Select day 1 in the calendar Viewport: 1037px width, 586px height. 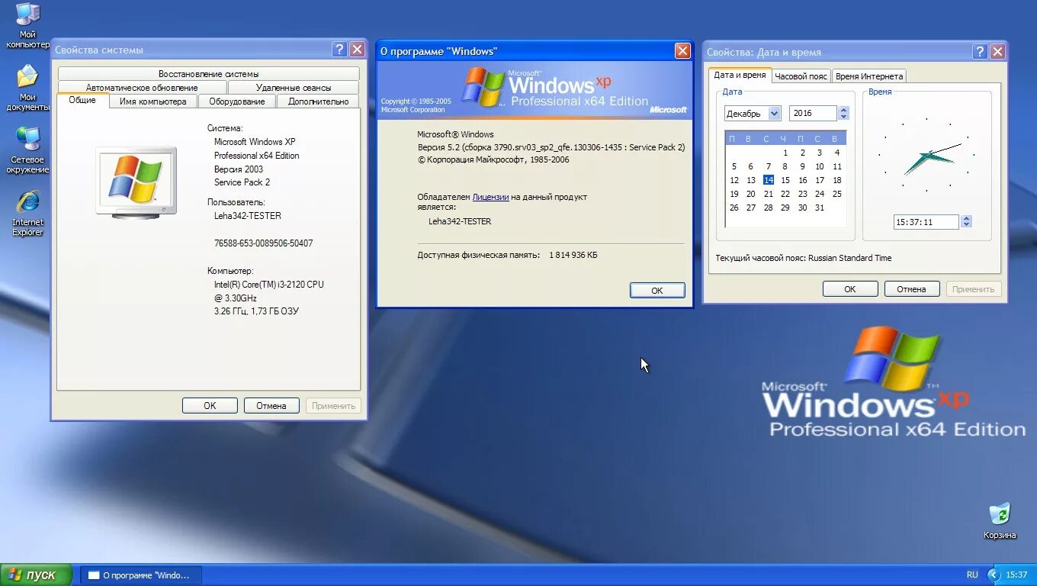785,153
